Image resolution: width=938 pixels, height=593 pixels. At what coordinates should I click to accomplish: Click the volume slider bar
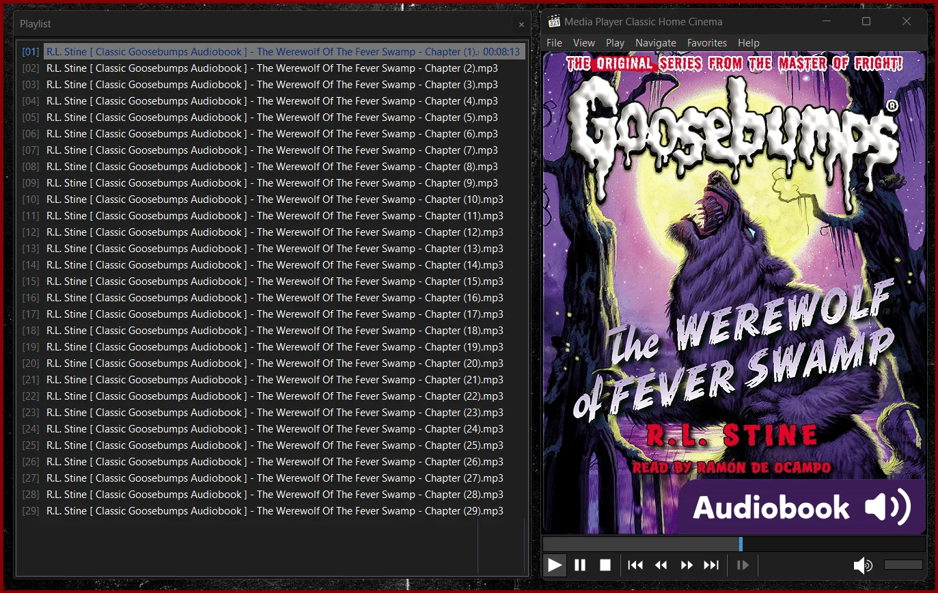coord(903,565)
